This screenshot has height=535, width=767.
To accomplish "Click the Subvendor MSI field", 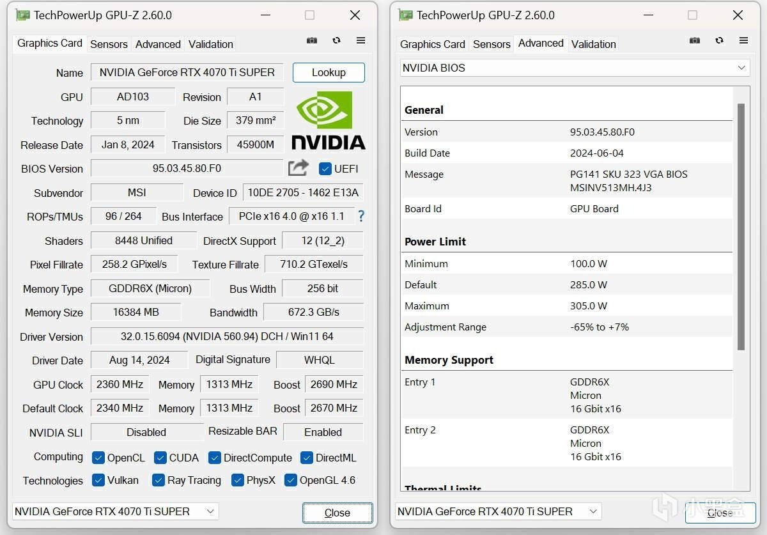I will pos(137,192).
